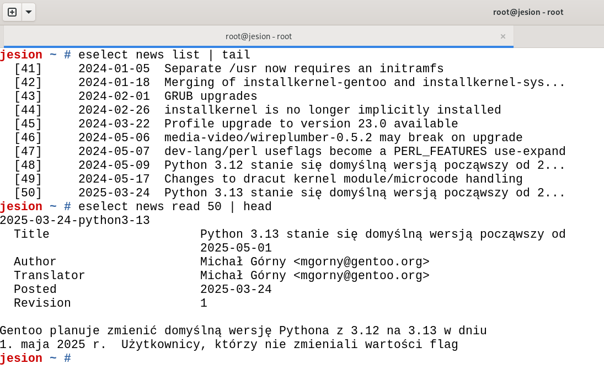This screenshot has height=390, width=604.
Task: Select the 'root@jesion - root' tab
Action: coord(259,36)
